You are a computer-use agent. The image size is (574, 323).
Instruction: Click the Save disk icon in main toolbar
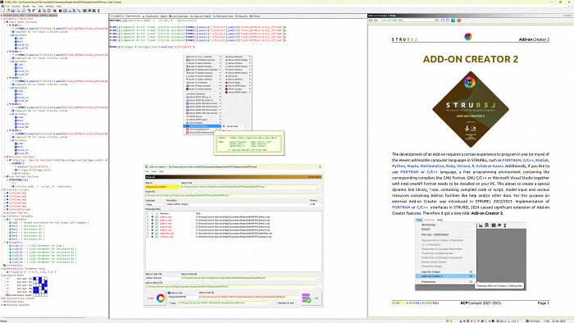tap(13, 11)
